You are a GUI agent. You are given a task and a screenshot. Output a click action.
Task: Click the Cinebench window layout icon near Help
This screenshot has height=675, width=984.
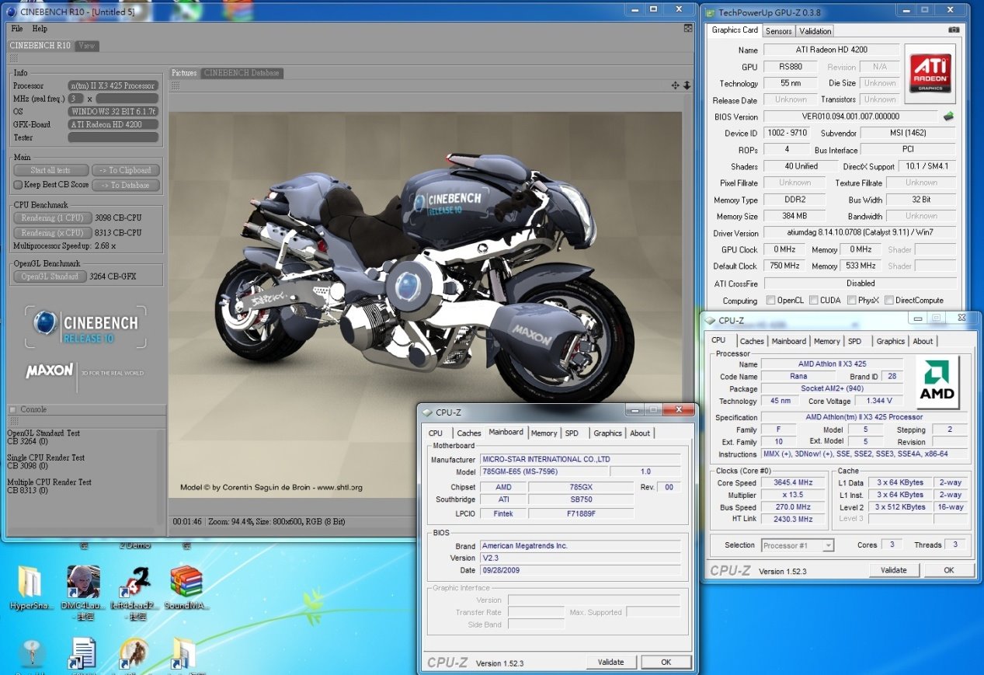point(688,28)
